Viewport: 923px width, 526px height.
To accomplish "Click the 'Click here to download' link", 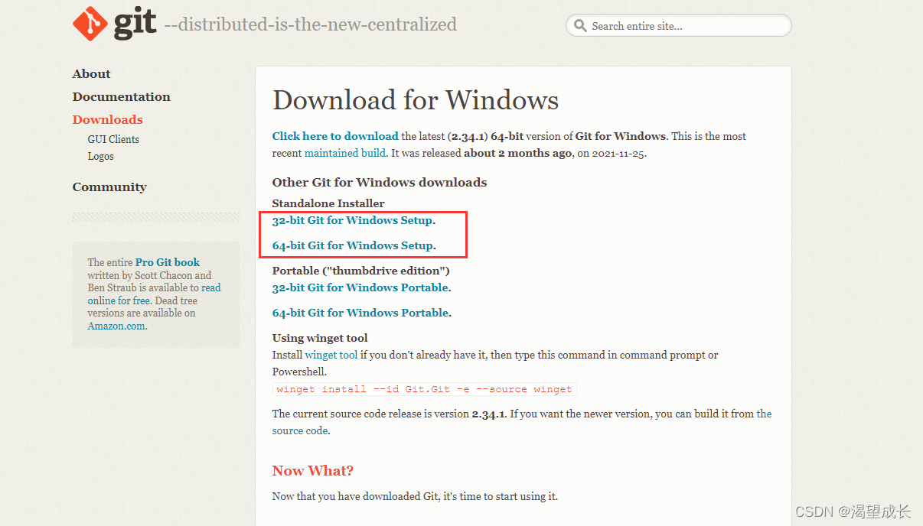I will (x=335, y=136).
